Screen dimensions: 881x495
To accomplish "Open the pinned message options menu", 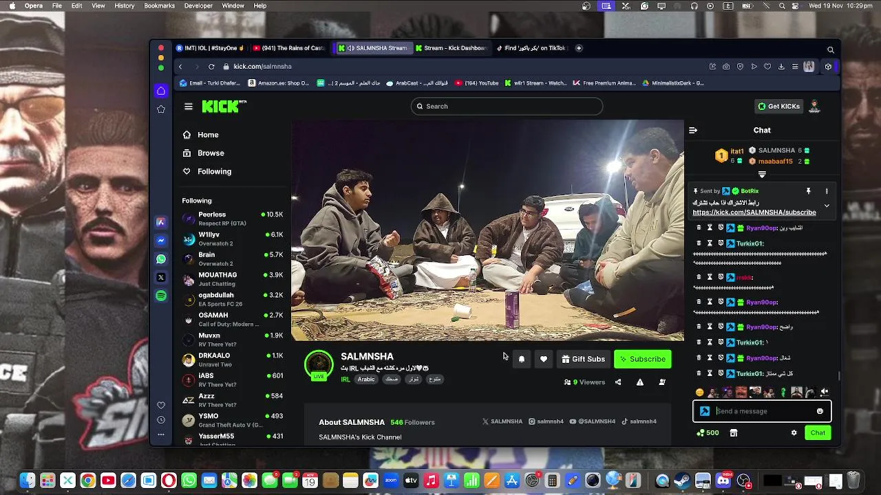I will (x=827, y=191).
